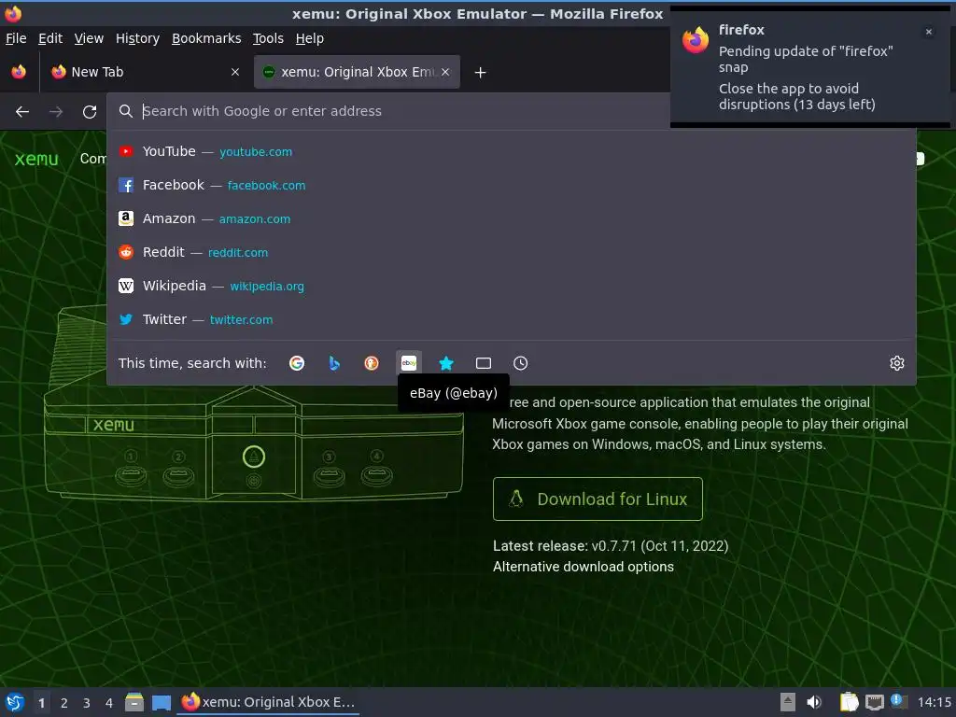Click the Download for Linux button
956x717 pixels.
coord(597,499)
